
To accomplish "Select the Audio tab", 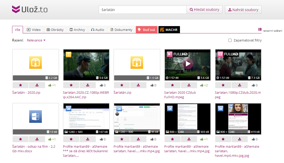I will pos(98,30).
